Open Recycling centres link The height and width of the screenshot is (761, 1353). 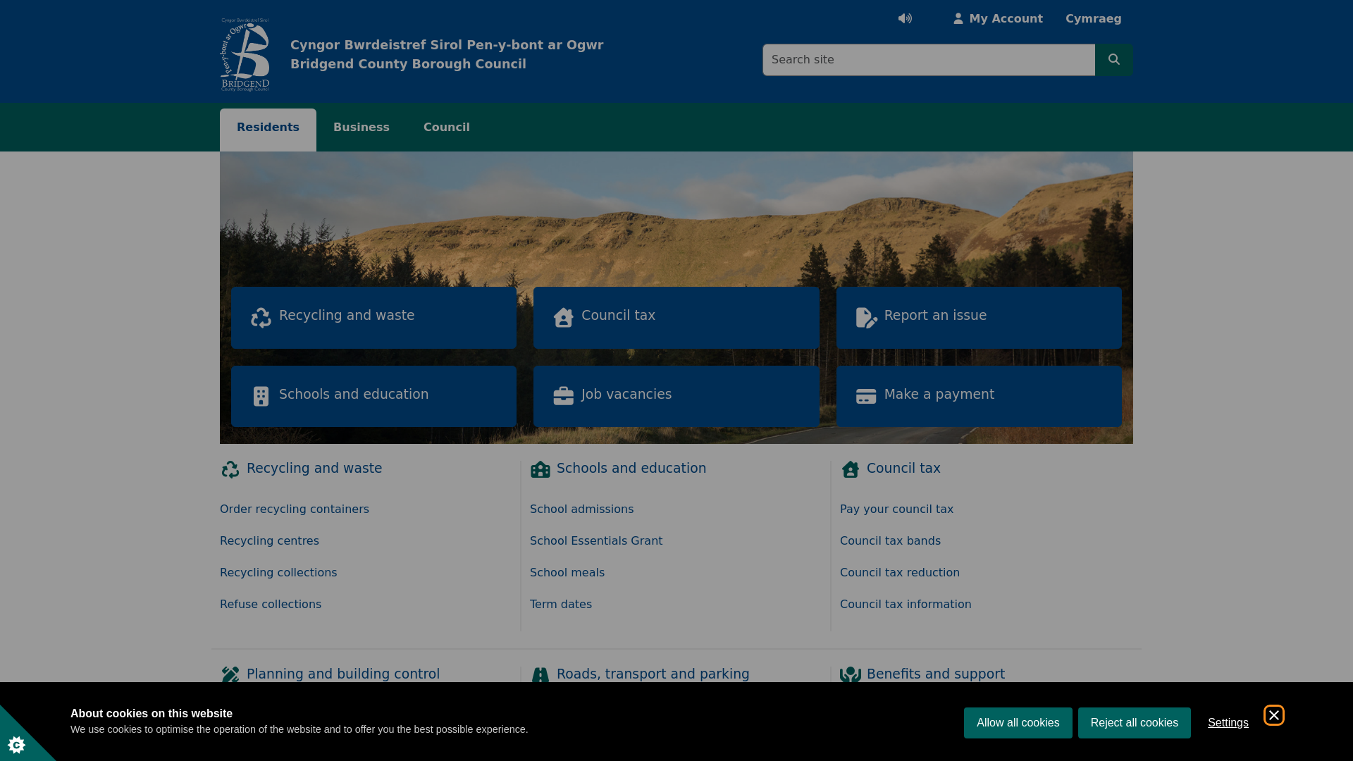pos(269,541)
